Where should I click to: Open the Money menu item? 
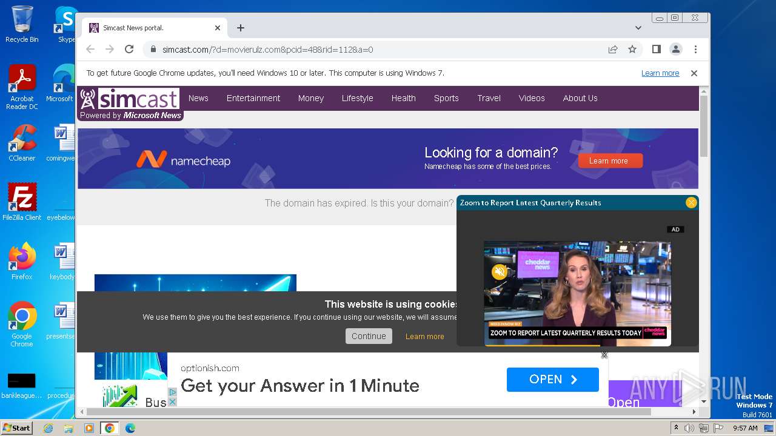[x=311, y=98]
